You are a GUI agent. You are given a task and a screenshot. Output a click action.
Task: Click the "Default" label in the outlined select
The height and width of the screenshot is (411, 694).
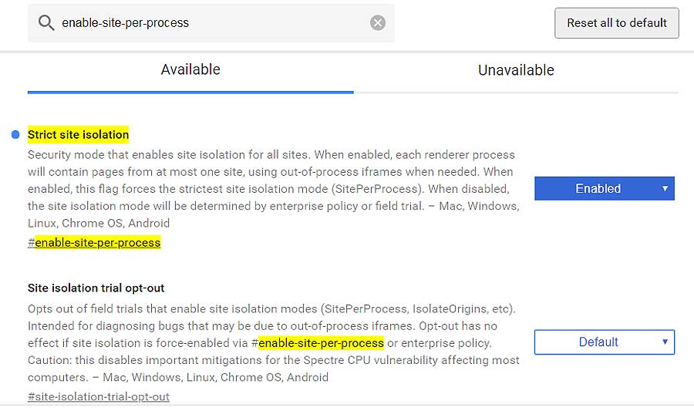pos(598,342)
